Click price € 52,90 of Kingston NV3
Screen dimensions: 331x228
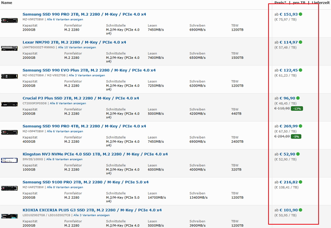click(x=287, y=154)
